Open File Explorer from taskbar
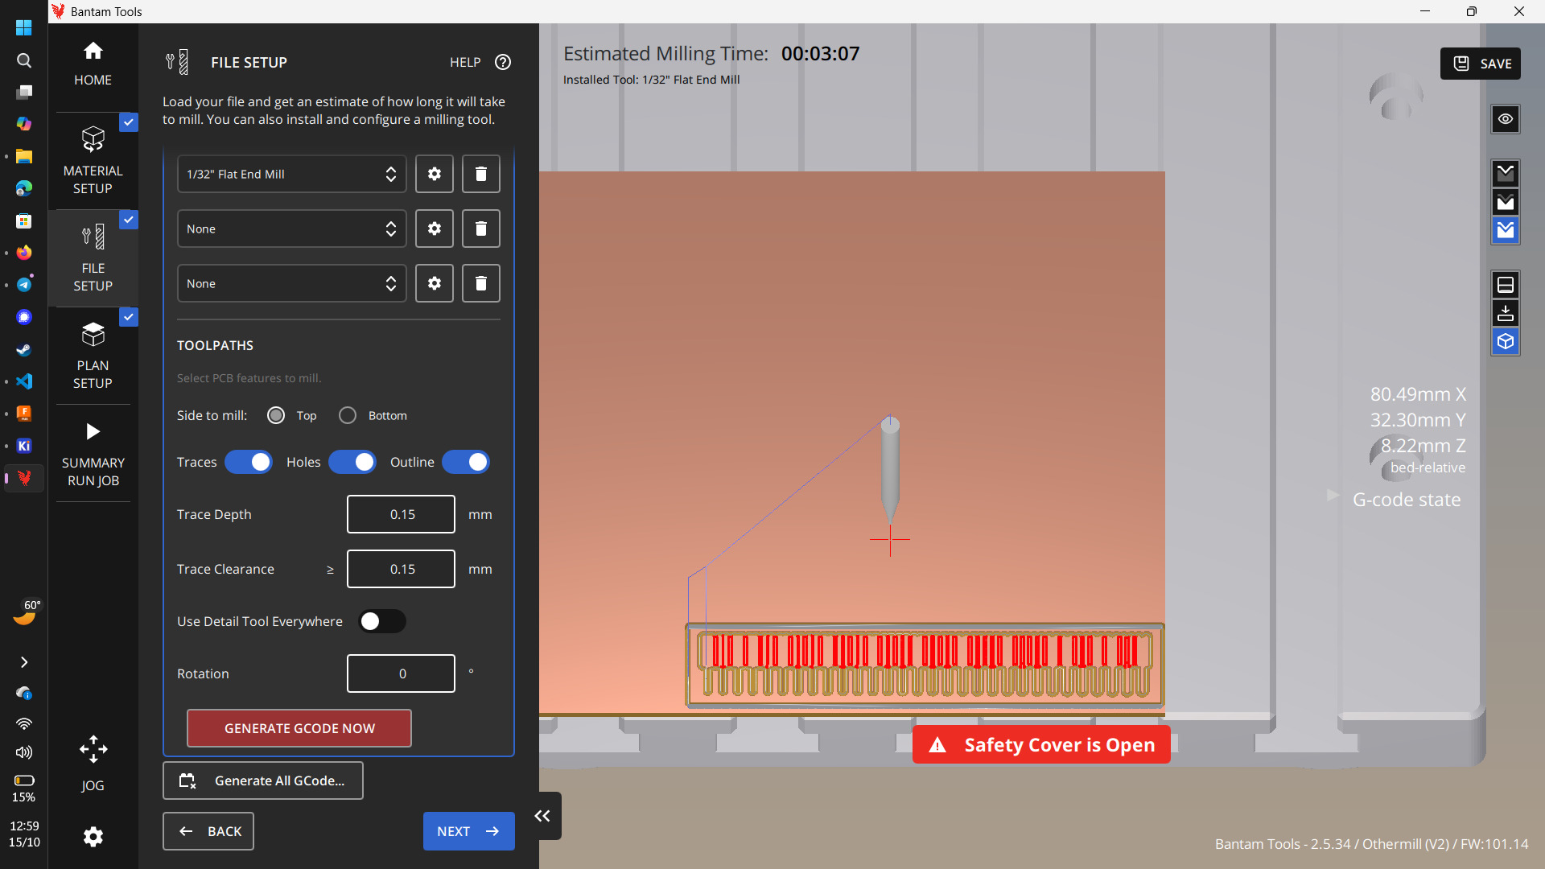The height and width of the screenshot is (869, 1545). [x=24, y=156]
